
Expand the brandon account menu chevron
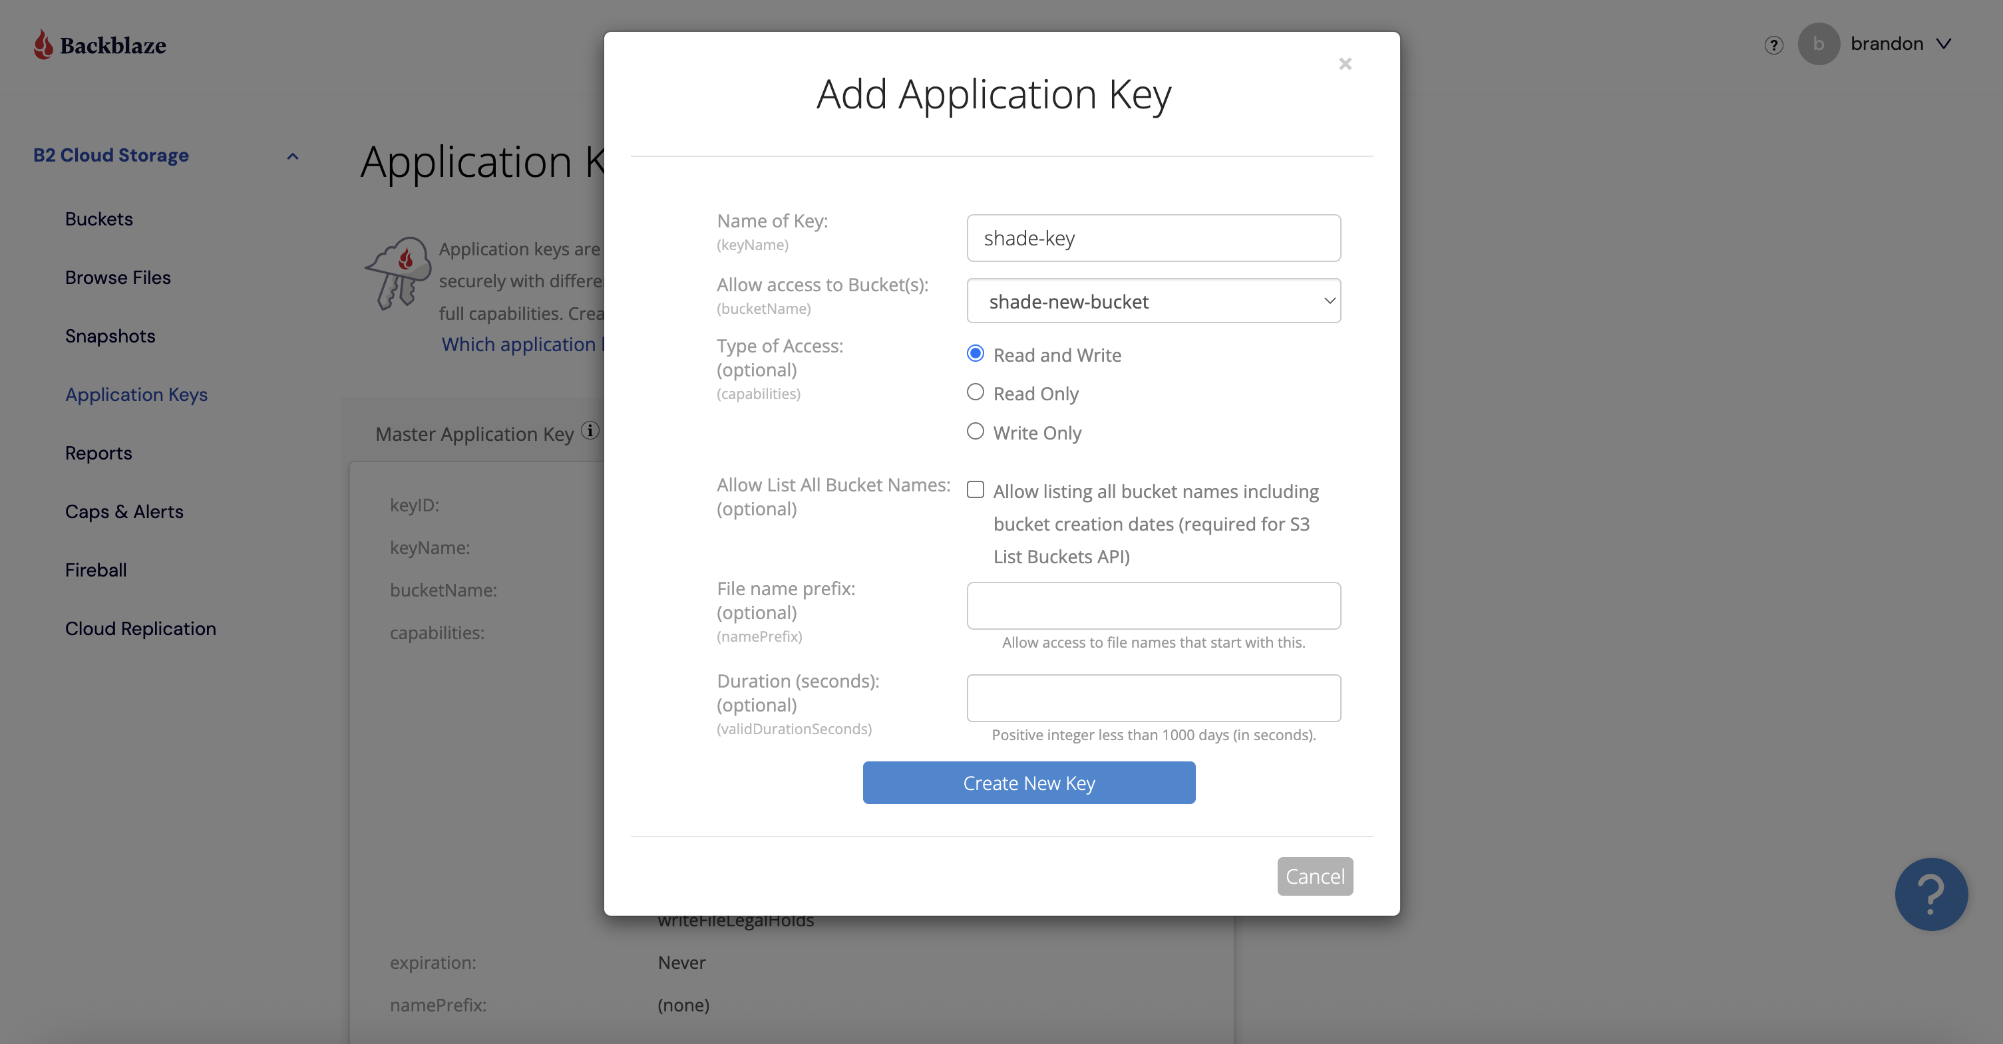1943,45
